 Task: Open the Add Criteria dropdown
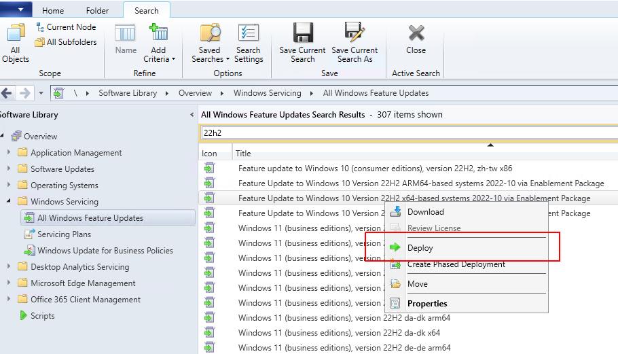158,43
